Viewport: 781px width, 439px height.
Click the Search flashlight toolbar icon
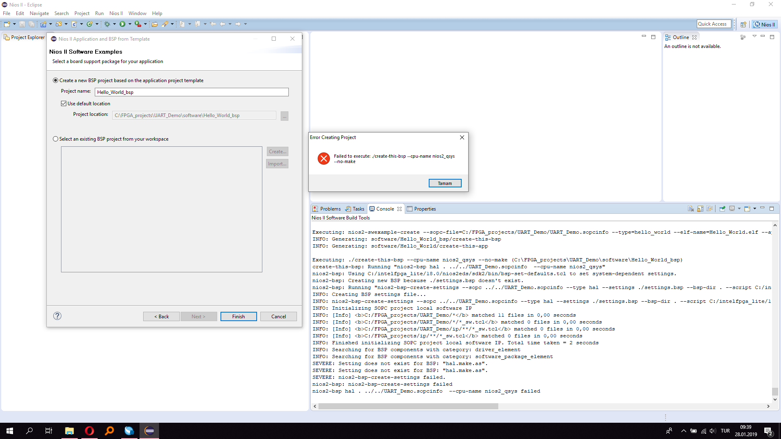tap(165, 24)
